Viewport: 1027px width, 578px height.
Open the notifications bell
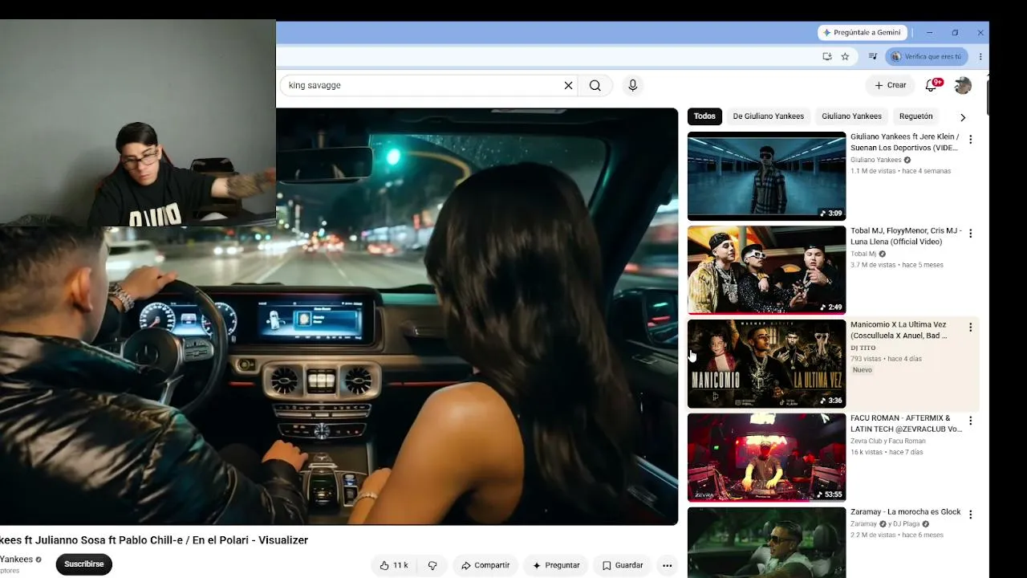pos(932,85)
